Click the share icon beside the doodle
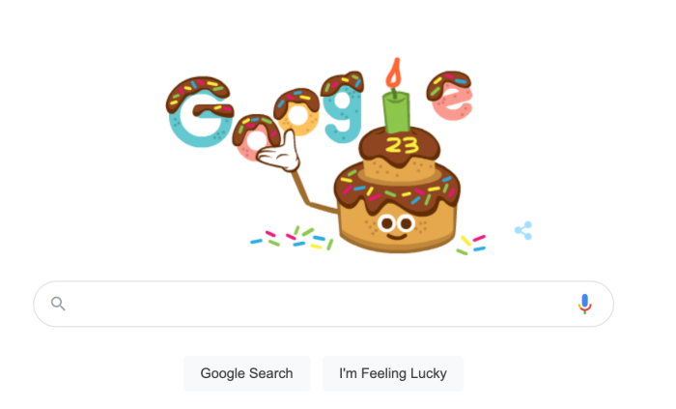676x409 pixels. click(x=523, y=230)
